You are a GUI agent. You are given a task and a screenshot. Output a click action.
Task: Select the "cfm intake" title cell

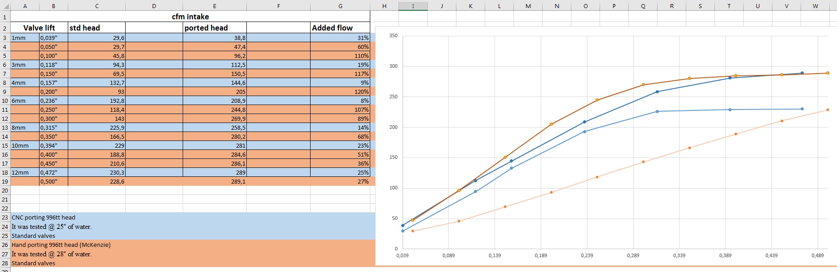coord(190,17)
